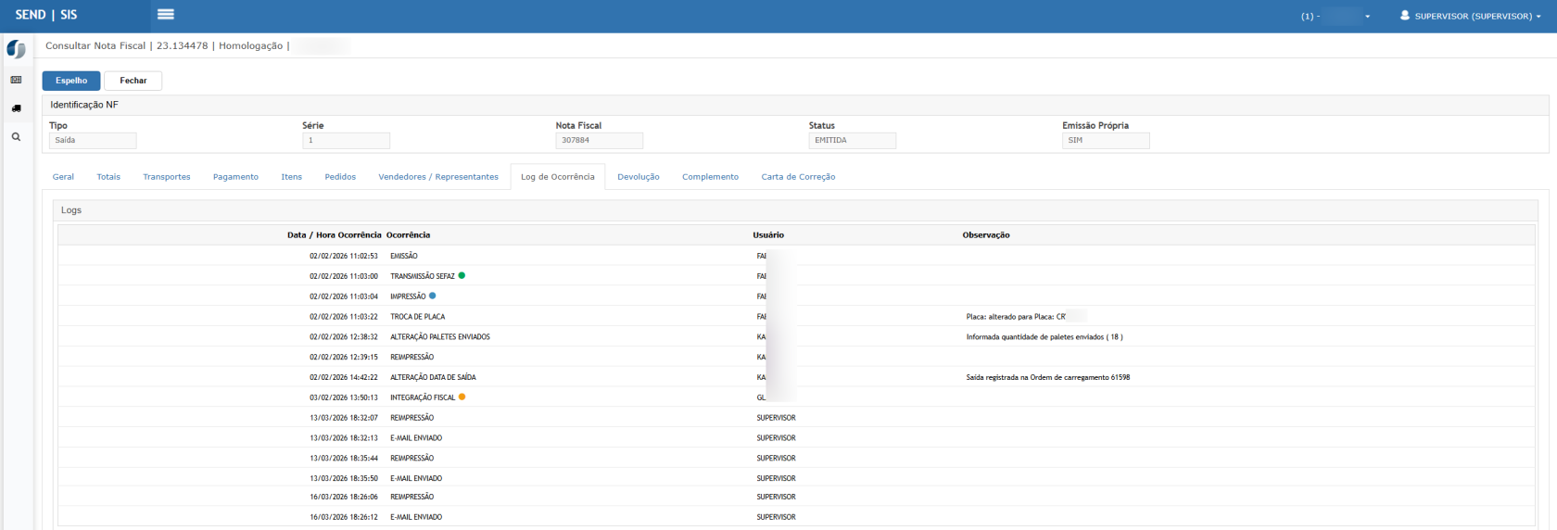Click the Fechar button

click(133, 81)
